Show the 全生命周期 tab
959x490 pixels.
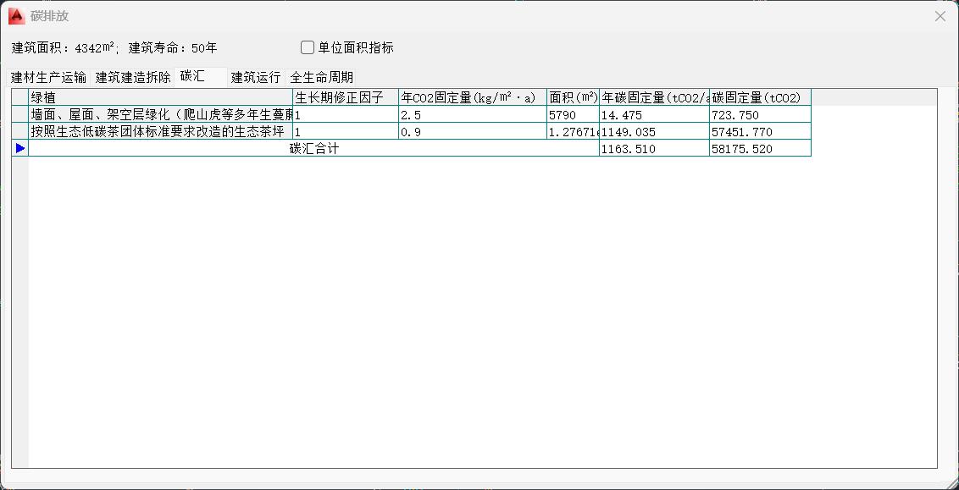322,77
